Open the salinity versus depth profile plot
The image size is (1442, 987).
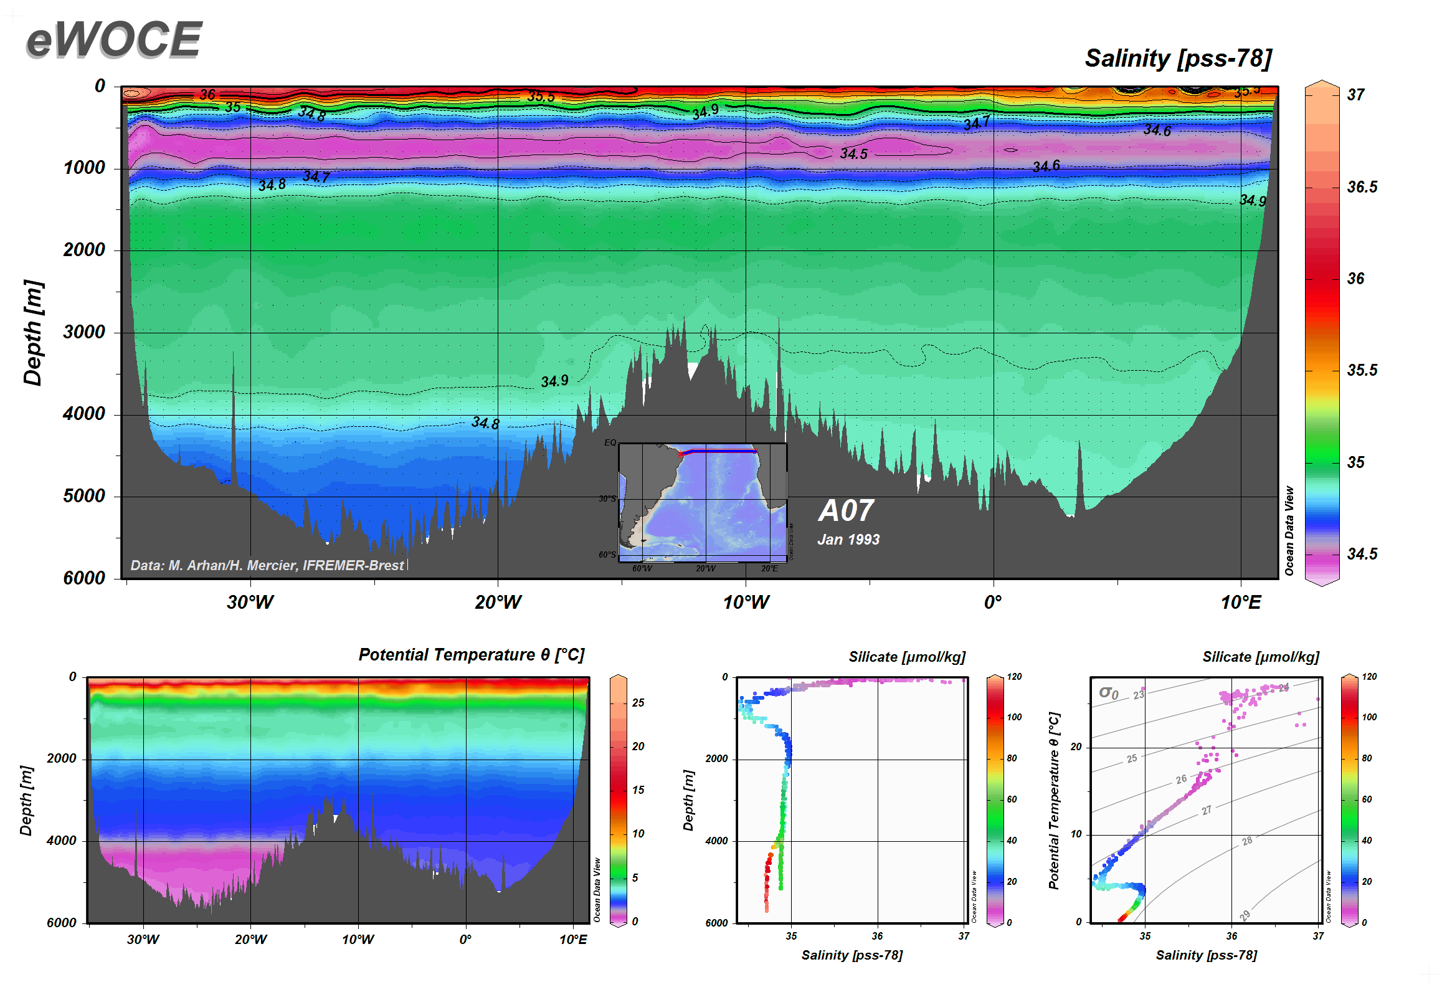(852, 800)
